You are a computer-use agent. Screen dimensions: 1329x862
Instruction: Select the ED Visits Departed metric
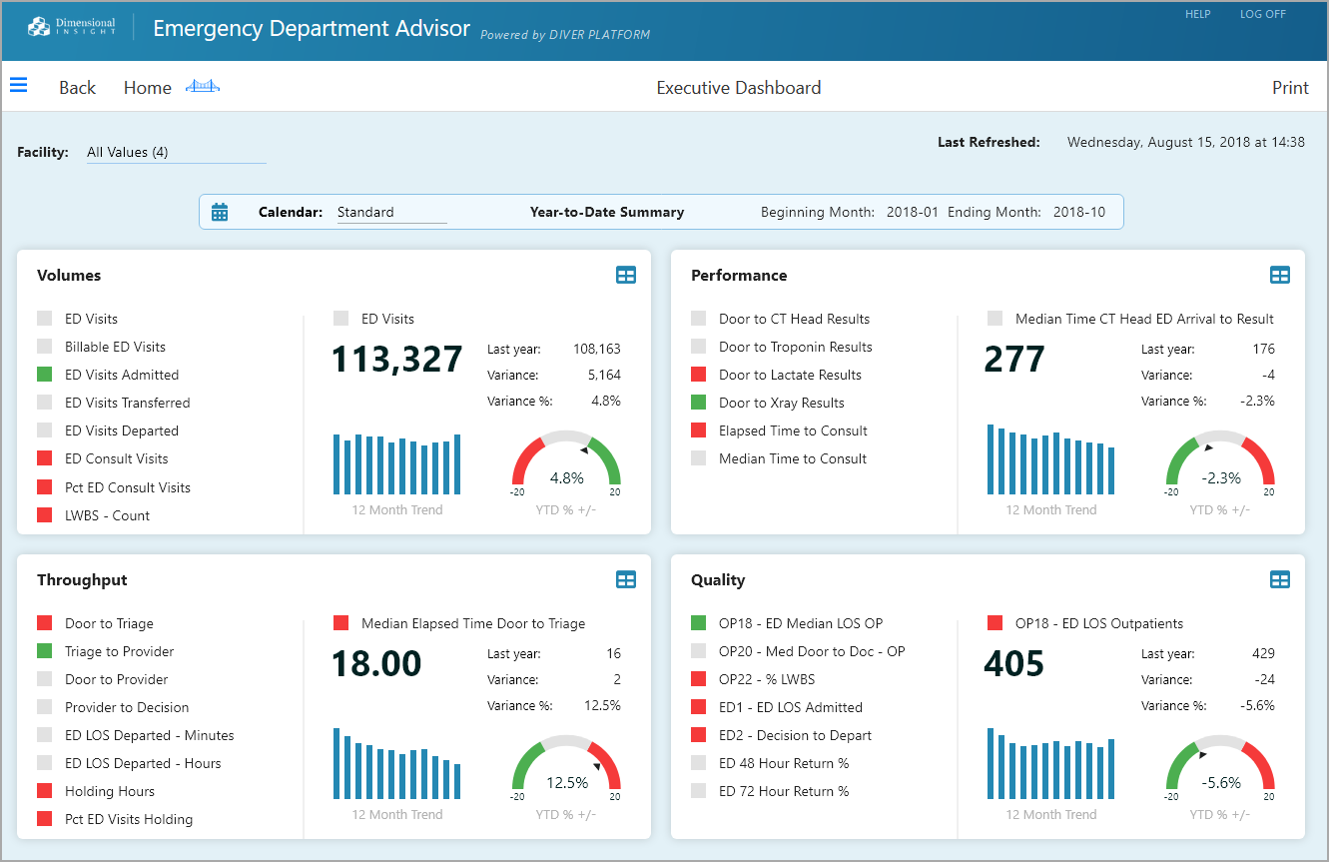pyautogui.click(x=122, y=431)
